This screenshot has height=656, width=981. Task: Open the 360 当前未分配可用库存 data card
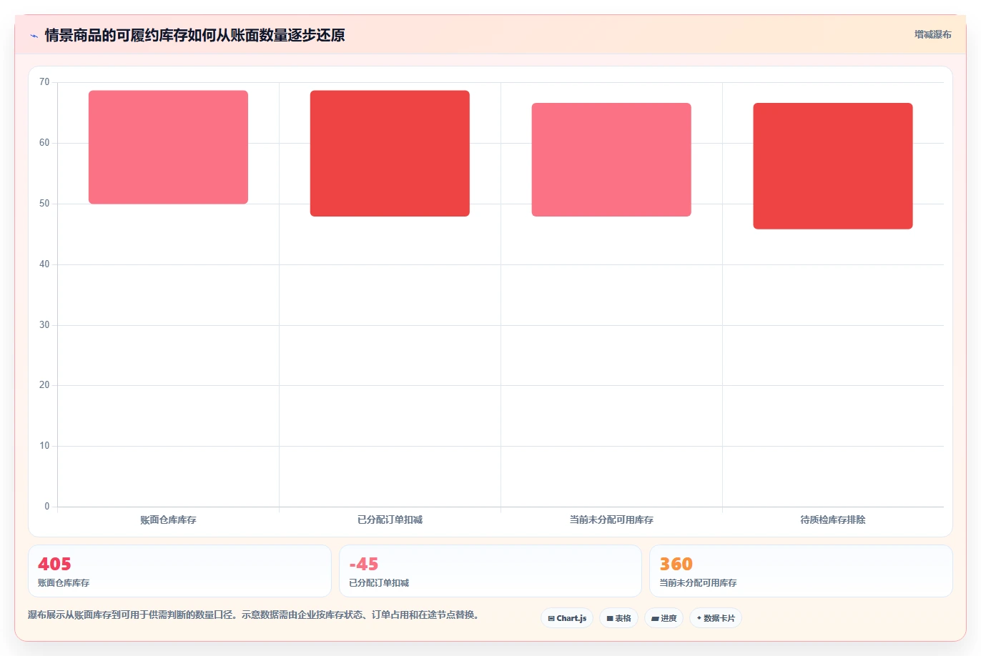pyautogui.click(x=801, y=571)
